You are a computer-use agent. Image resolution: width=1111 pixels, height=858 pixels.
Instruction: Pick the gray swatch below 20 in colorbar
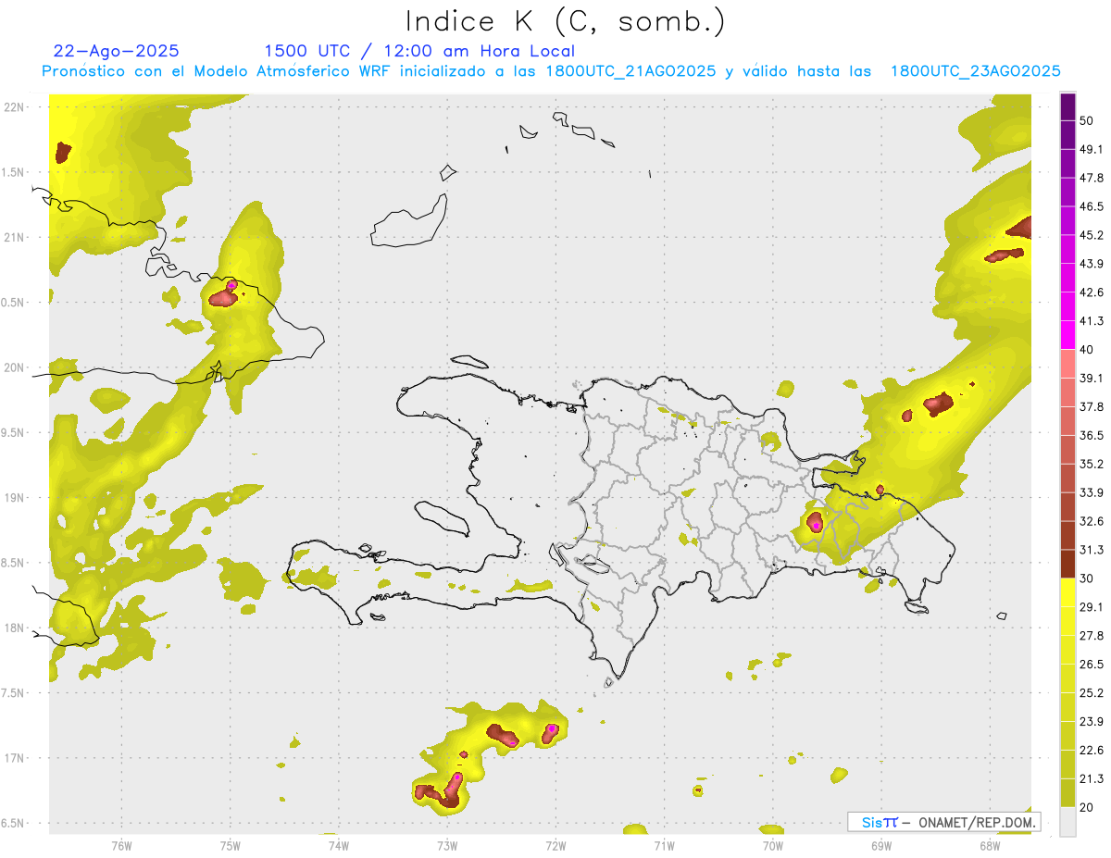pos(1068,822)
